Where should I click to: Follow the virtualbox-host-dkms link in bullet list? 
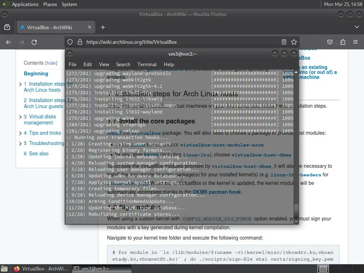click(x=261, y=155)
